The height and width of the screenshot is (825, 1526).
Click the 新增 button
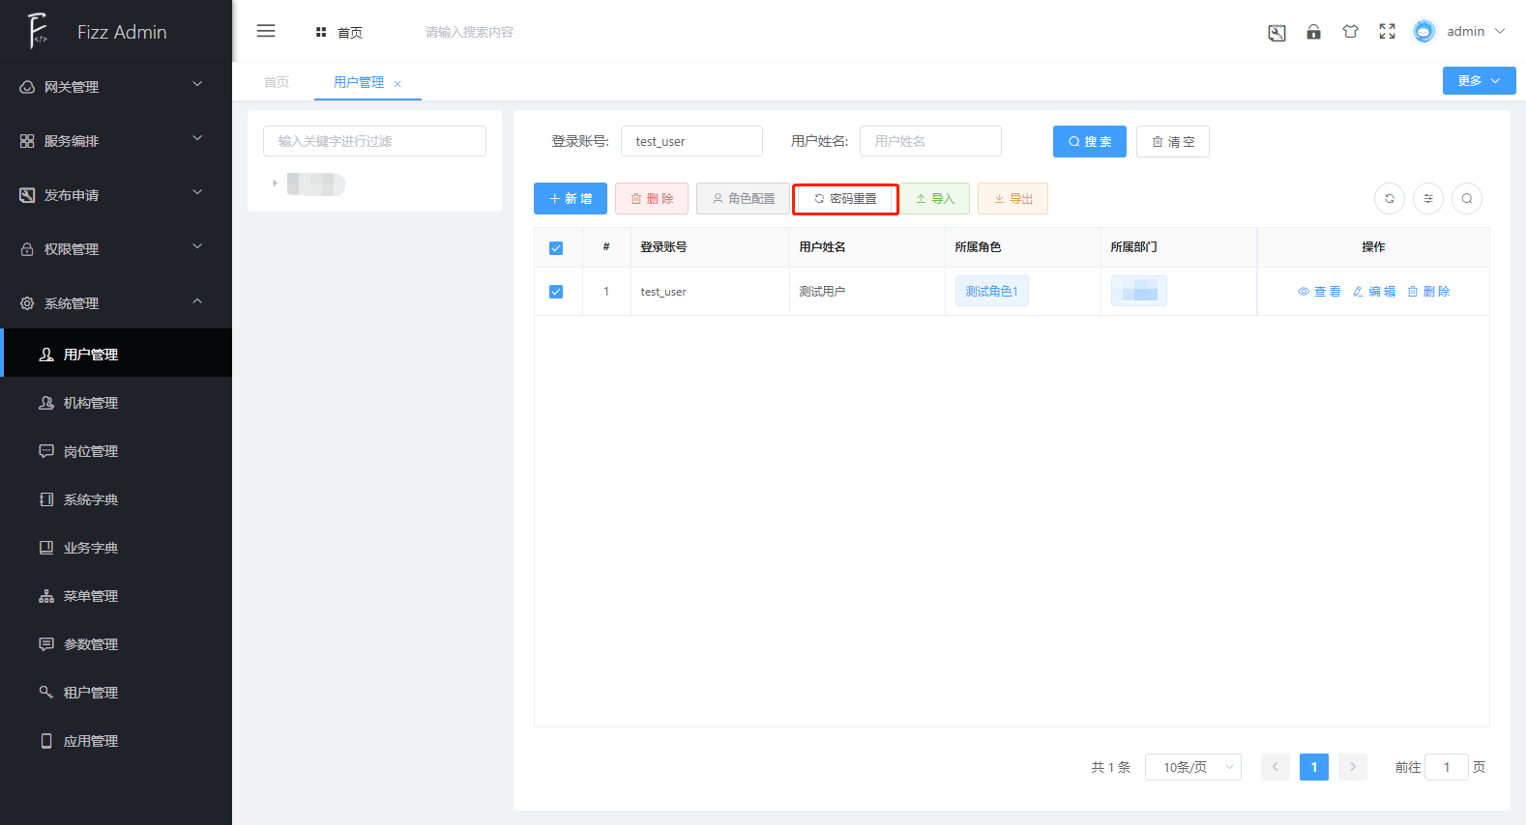[x=571, y=198]
